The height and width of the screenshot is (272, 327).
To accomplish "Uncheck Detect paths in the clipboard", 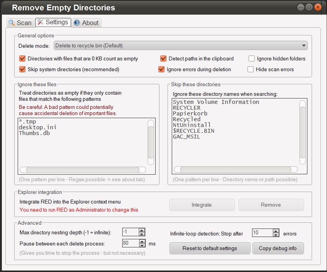I will (x=163, y=59).
